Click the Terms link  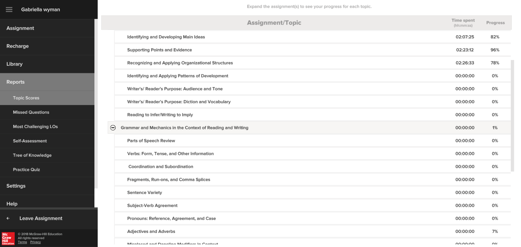pos(22,242)
